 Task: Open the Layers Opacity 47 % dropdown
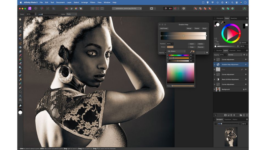pos(226,55)
